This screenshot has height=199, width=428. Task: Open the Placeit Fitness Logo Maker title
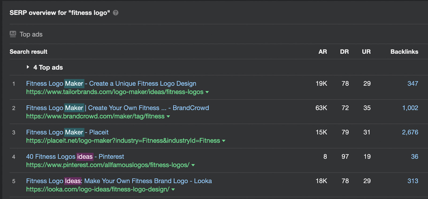tap(67, 132)
